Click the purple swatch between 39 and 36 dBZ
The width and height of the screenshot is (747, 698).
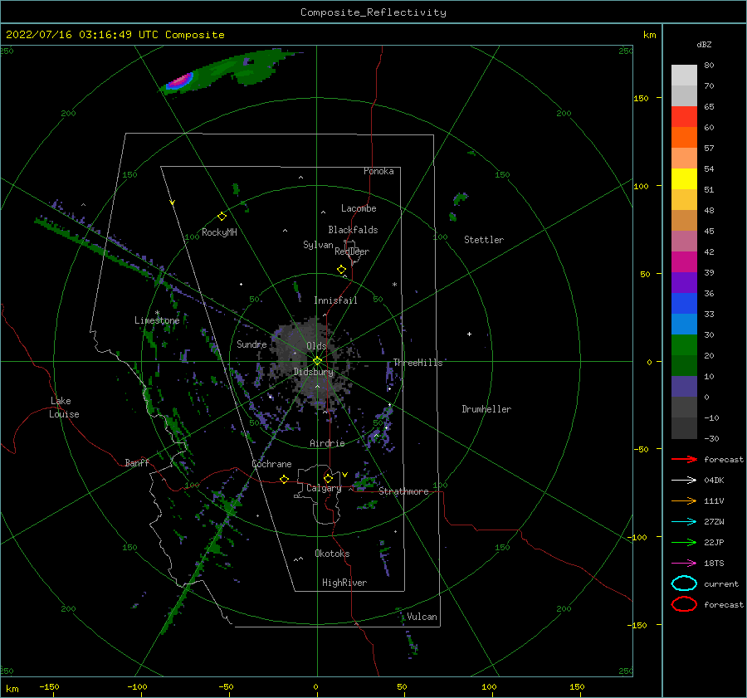(x=684, y=282)
